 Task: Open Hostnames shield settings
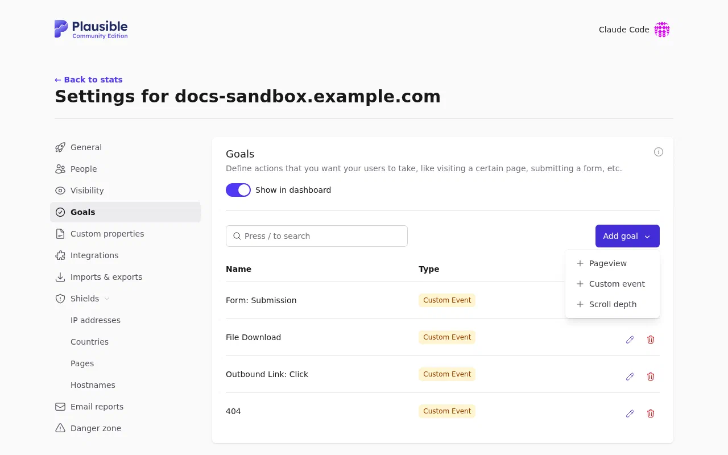[93, 385]
